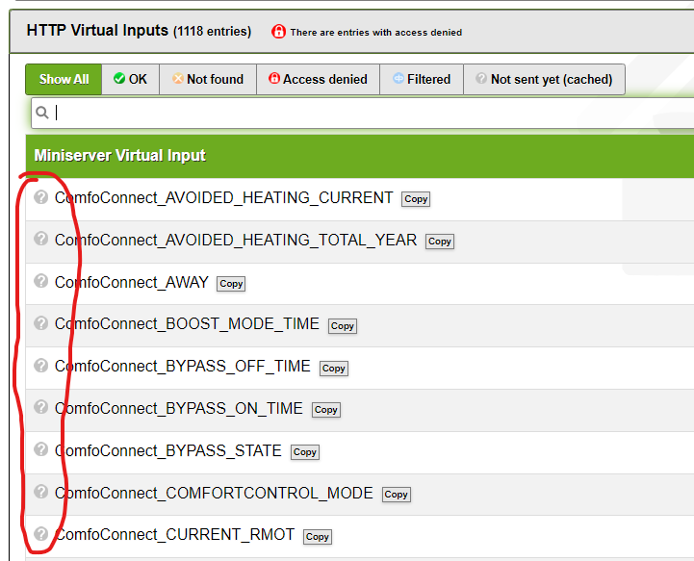Click status icon of ComfoConnect_COMFORTCONTROL_MODE
Viewport: 694px width, 561px height.
(41, 492)
